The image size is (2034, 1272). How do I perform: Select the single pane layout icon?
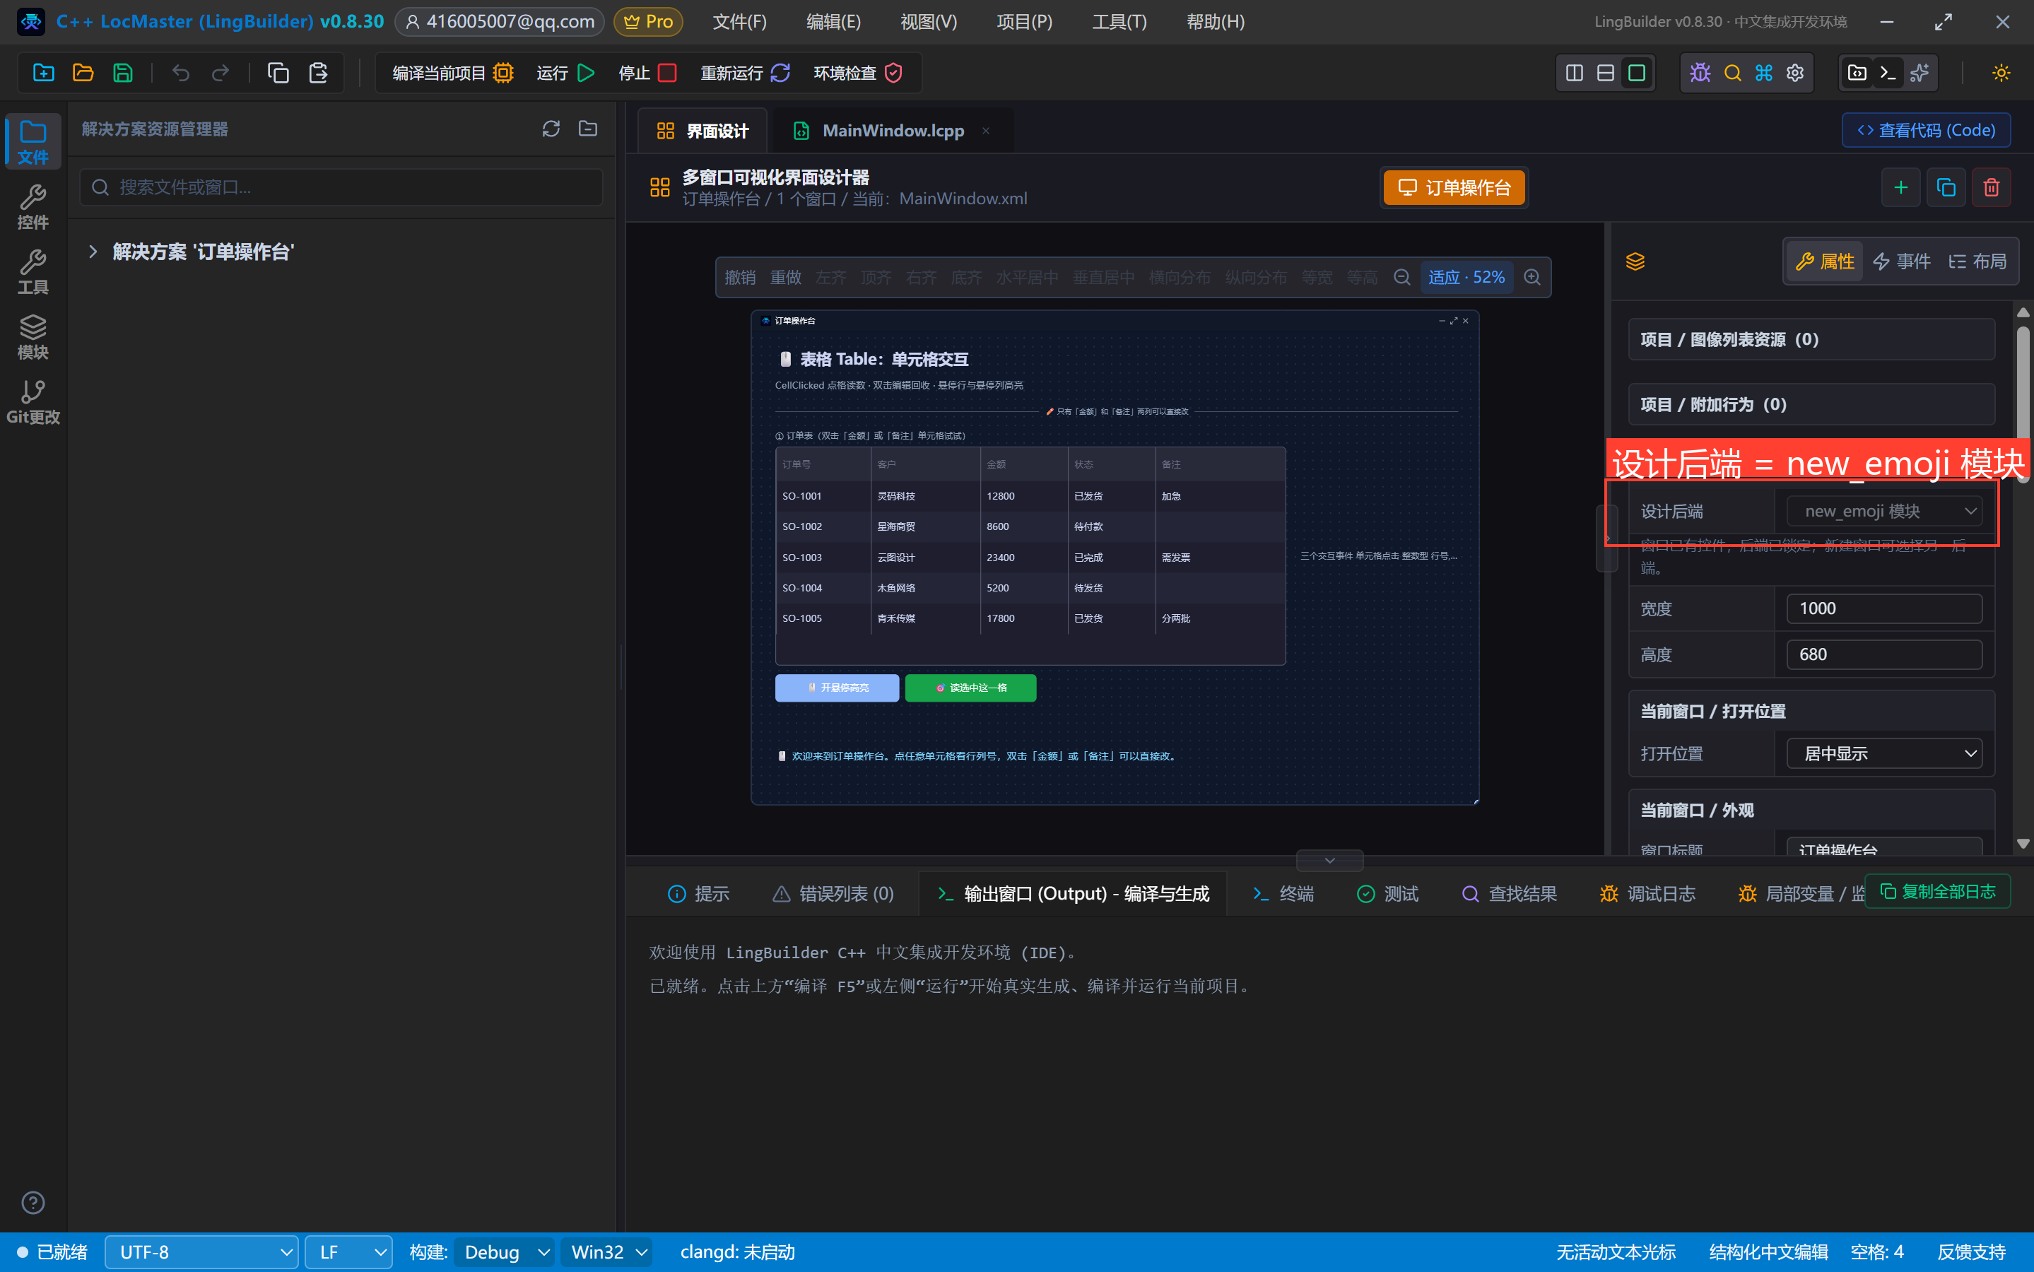pos(1637,73)
